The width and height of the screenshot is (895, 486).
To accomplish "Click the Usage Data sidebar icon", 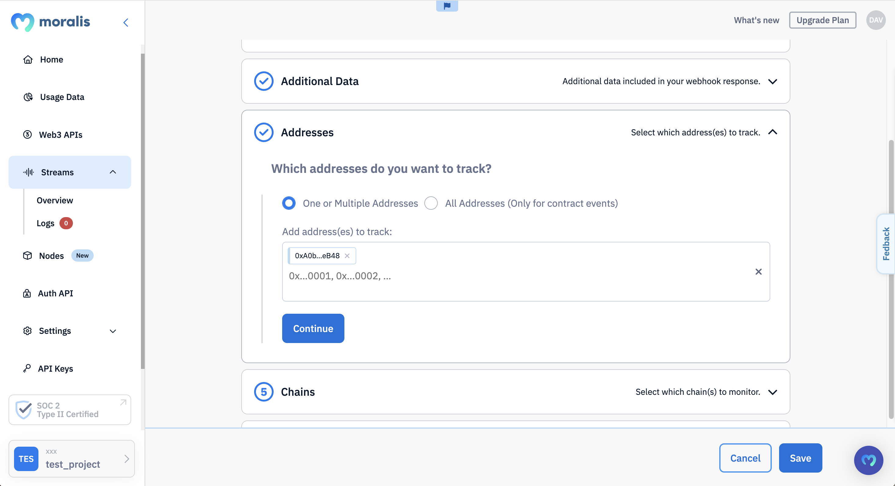I will (27, 97).
